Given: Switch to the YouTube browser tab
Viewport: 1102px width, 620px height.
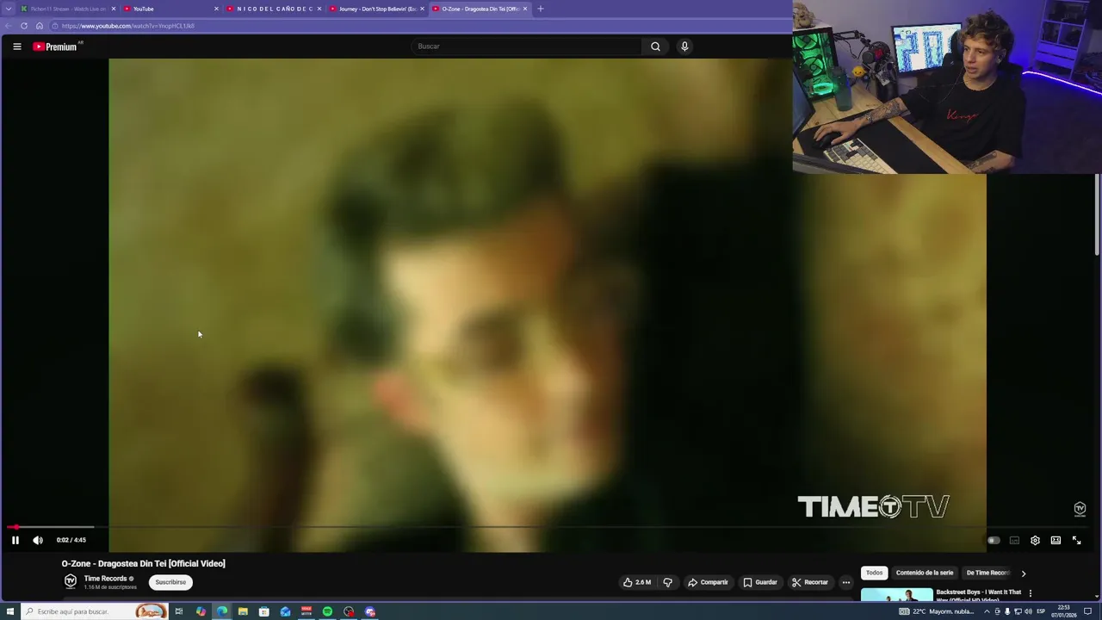Looking at the screenshot, I should (x=170, y=9).
